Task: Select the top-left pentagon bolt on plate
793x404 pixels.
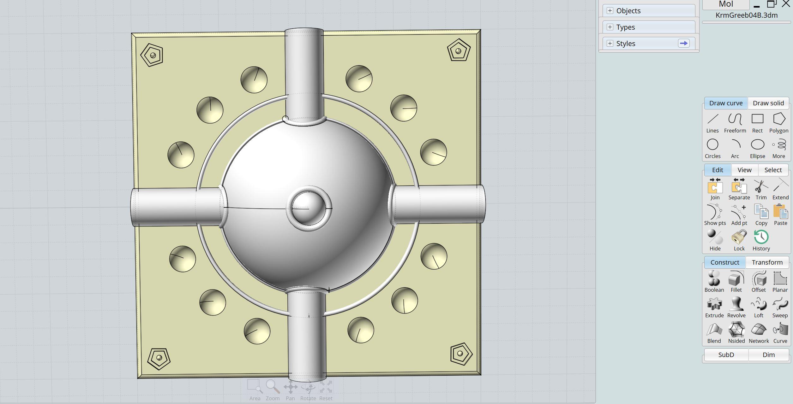Action: [152, 55]
